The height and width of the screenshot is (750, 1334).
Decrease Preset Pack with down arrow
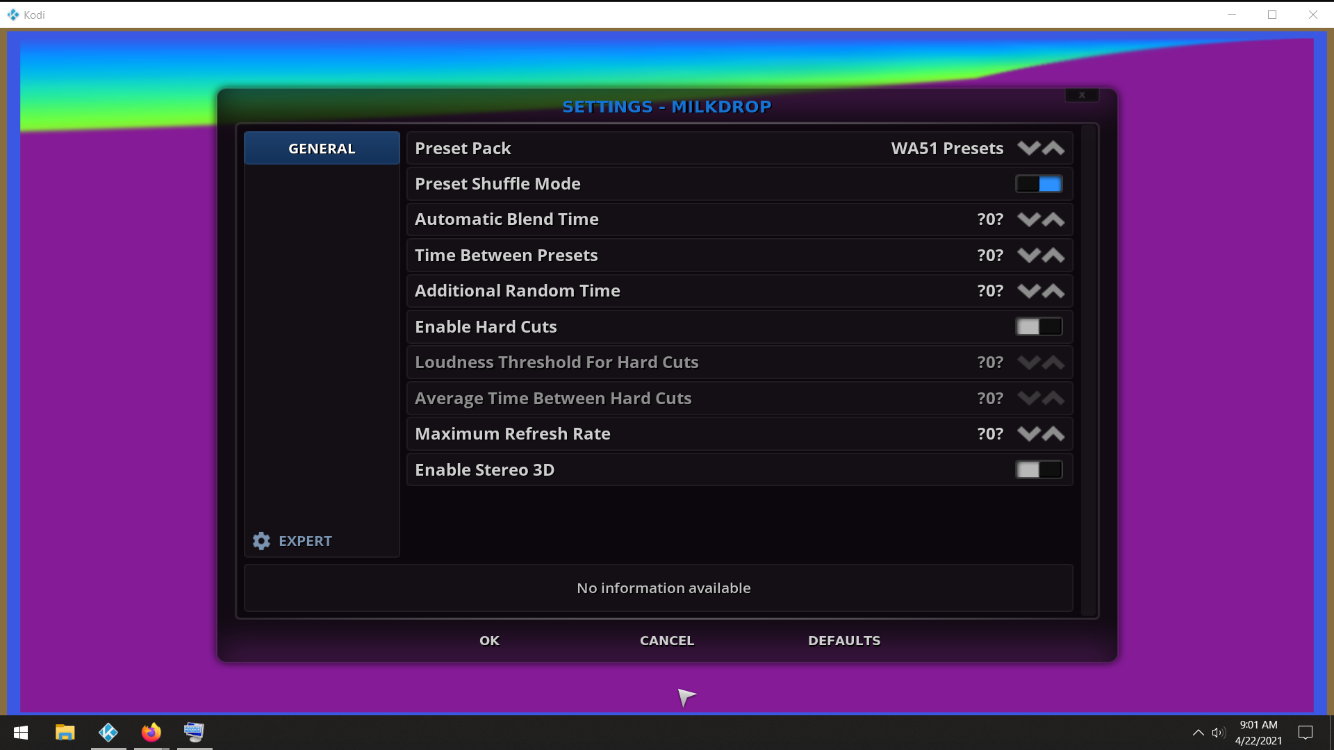point(1028,148)
